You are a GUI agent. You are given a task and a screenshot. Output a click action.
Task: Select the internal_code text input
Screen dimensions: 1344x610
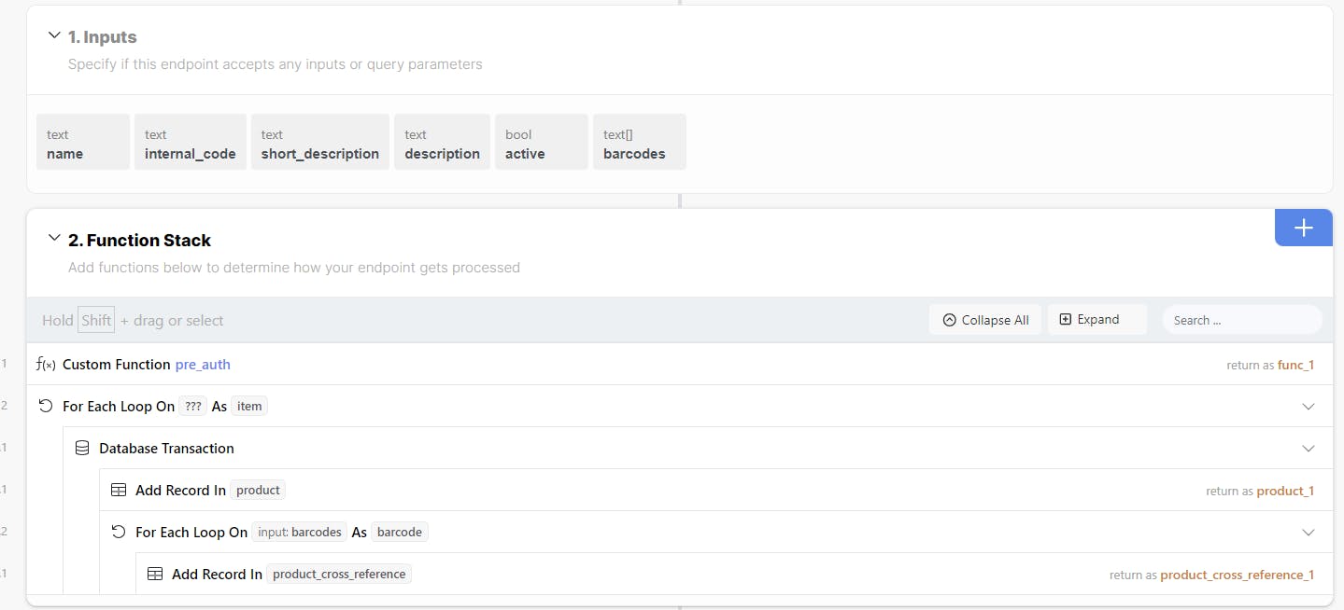[191, 142]
